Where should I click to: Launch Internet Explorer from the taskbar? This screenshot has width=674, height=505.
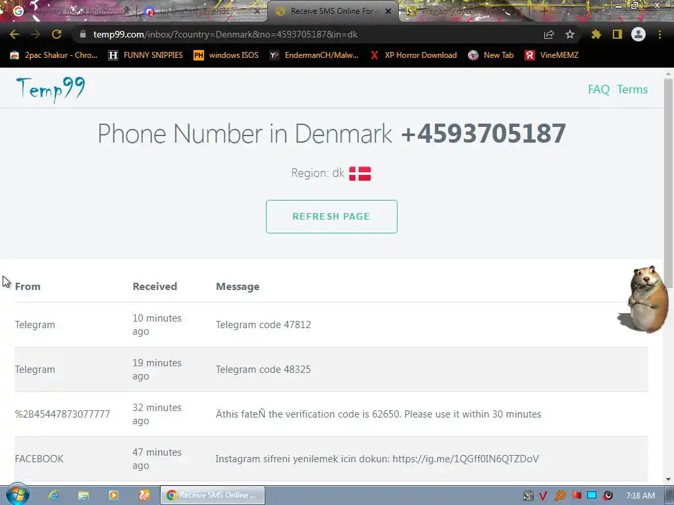coord(53,495)
